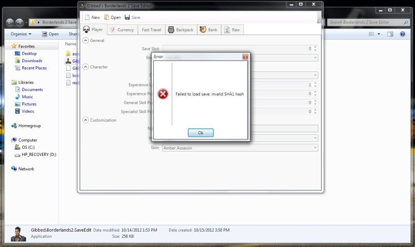The height and width of the screenshot is (247, 415).
Task: Click Explorer back navigation arrow
Action: (x=10, y=22)
